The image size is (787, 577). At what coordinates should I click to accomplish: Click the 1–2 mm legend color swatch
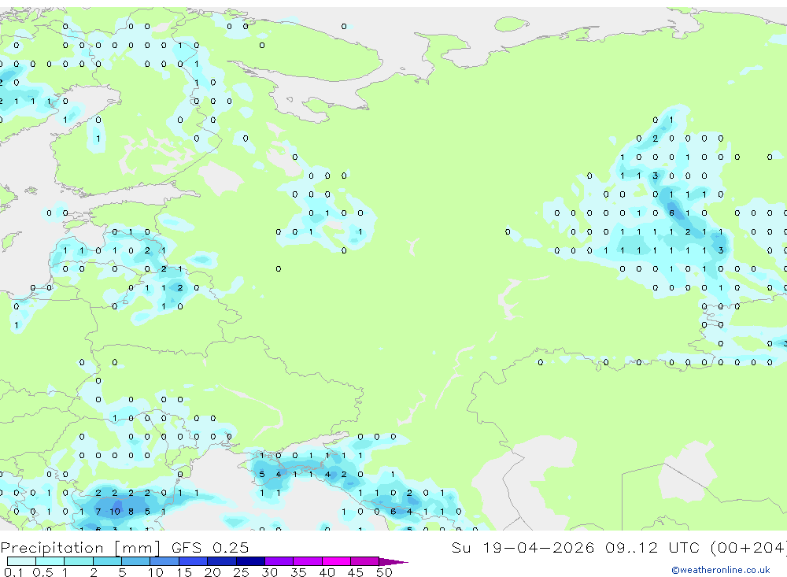79,561
